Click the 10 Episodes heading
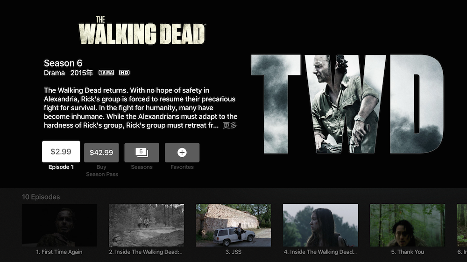 (41, 197)
